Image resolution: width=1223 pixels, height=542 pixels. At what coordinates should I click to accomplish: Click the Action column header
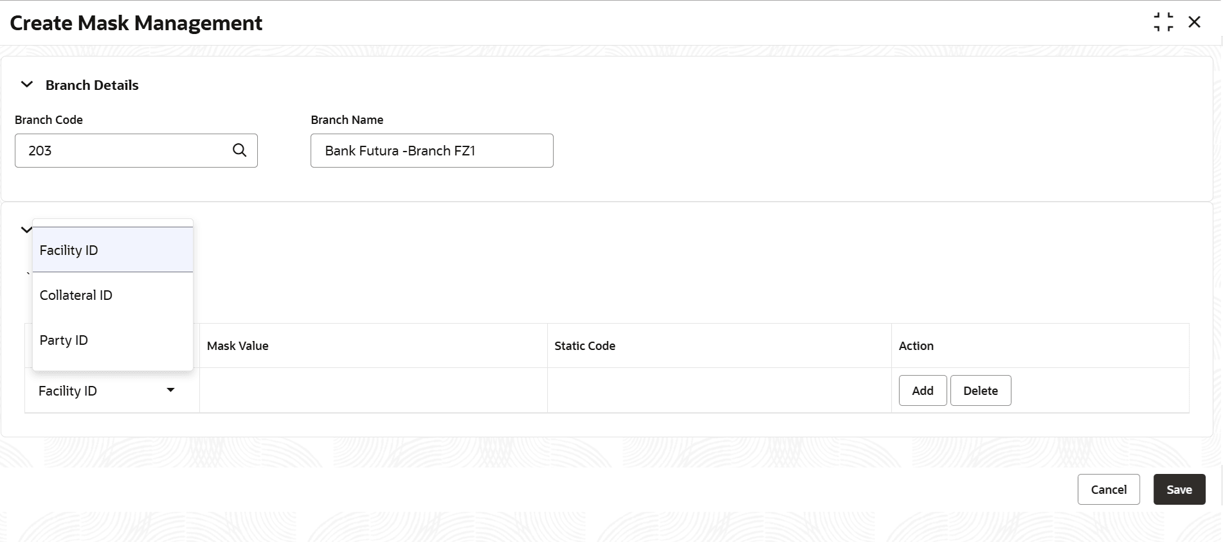click(916, 345)
